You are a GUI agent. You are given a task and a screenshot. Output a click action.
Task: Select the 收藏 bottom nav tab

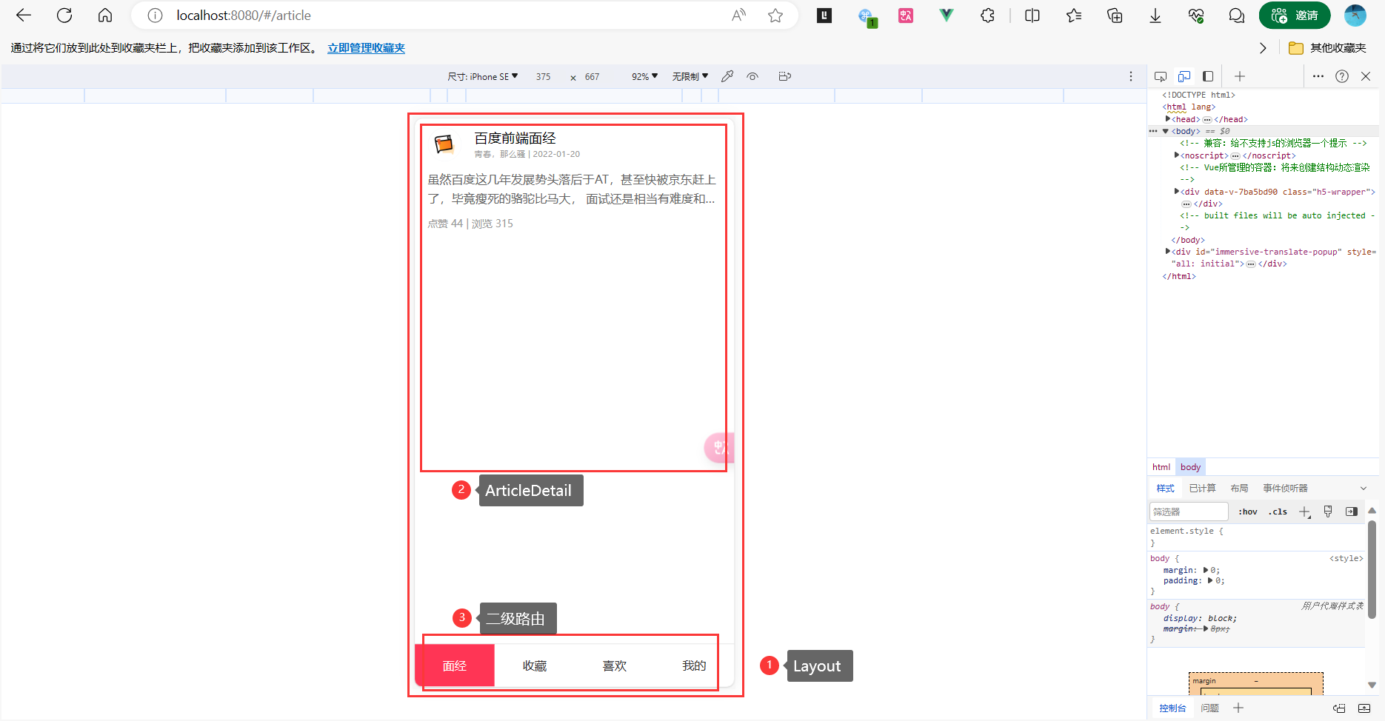[x=535, y=665]
